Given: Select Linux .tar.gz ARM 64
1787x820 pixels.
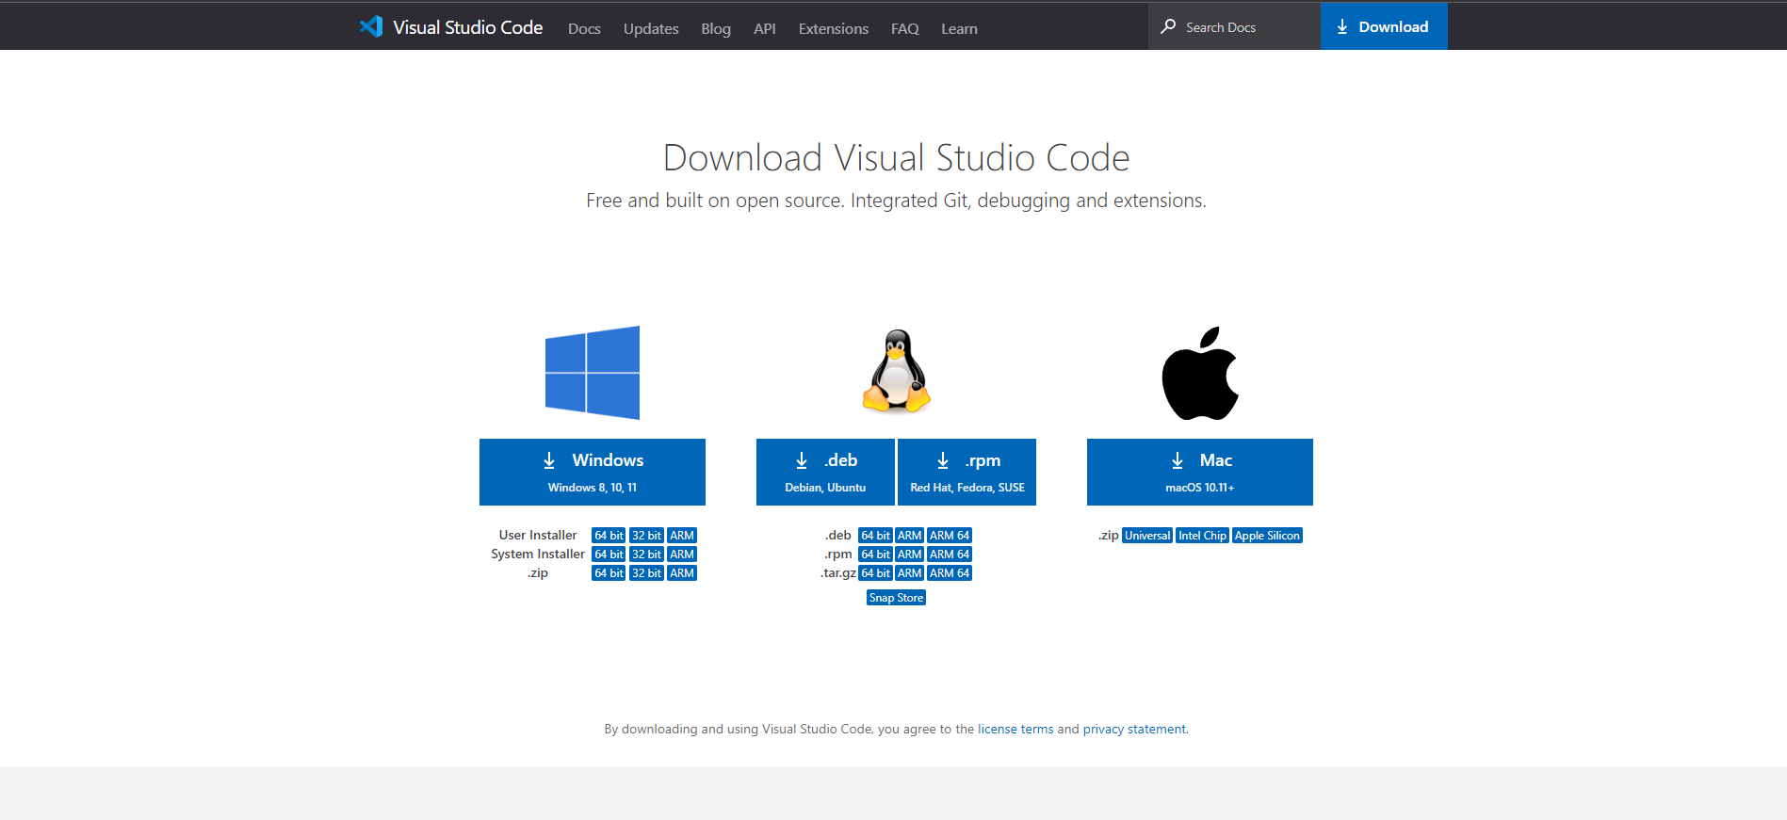Looking at the screenshot, I should [x=950, y=573].
